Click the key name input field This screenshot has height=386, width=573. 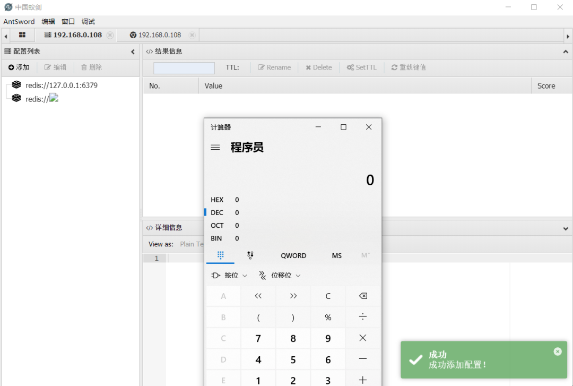[184, 68]
